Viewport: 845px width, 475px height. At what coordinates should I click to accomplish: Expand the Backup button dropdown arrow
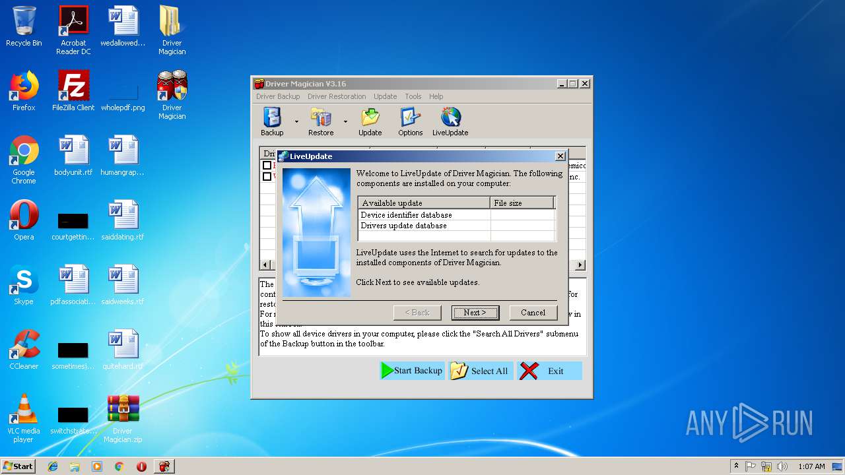(296, 122)
